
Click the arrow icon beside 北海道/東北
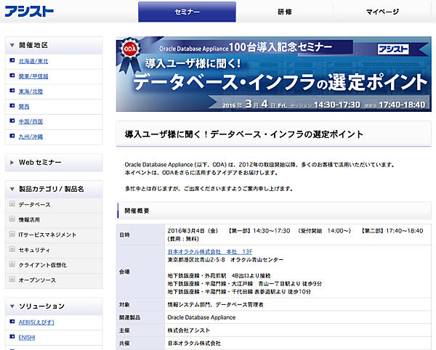12,60
